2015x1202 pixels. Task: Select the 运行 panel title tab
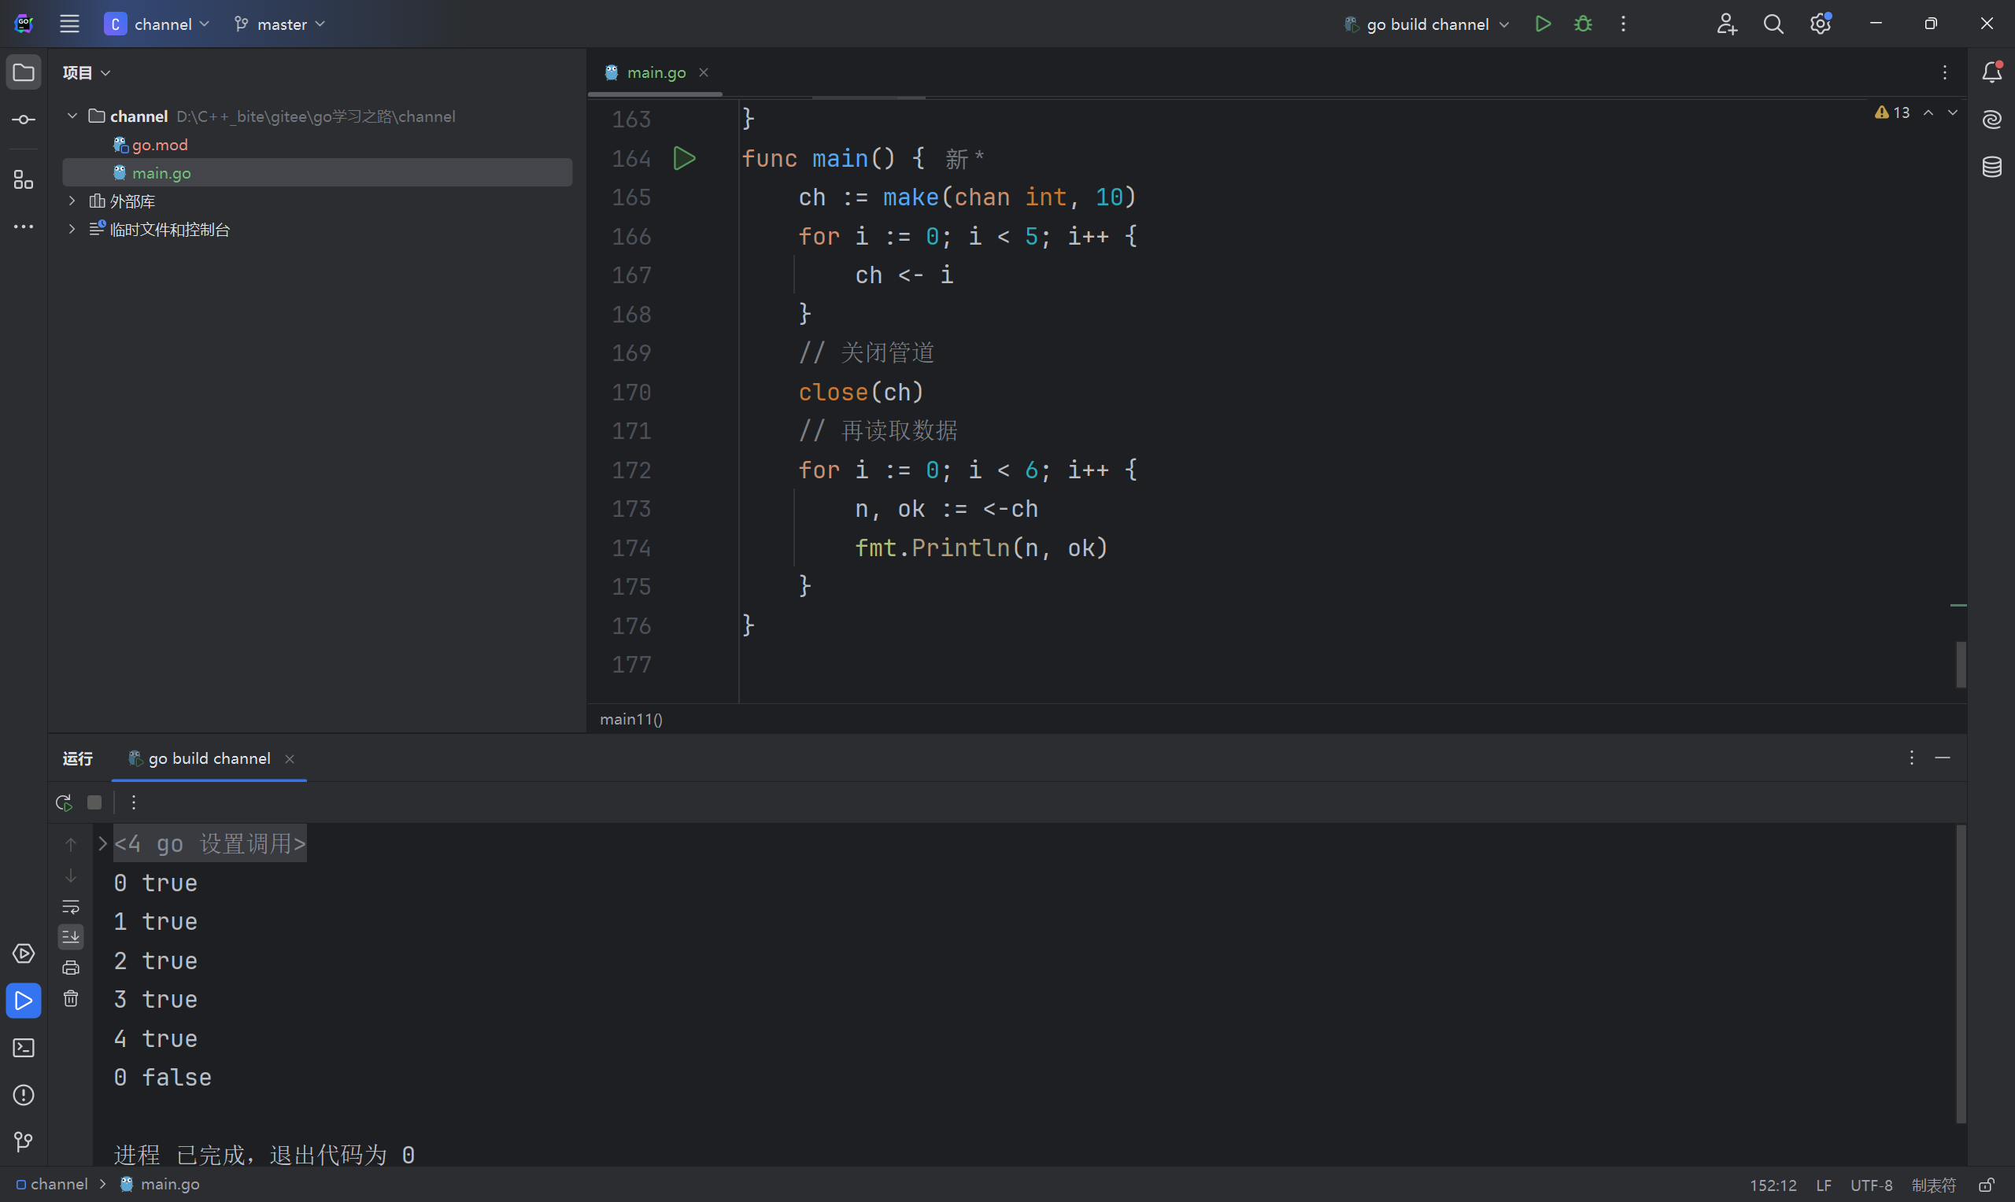pyautogui.click(x=78, y=758)
